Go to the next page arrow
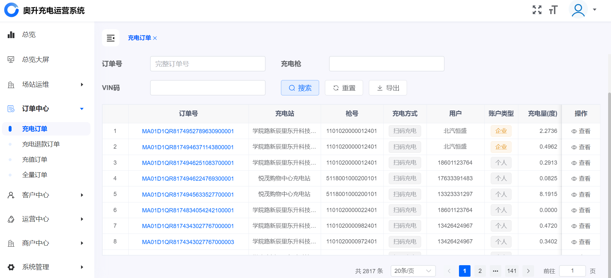 [x=528, y=271]
